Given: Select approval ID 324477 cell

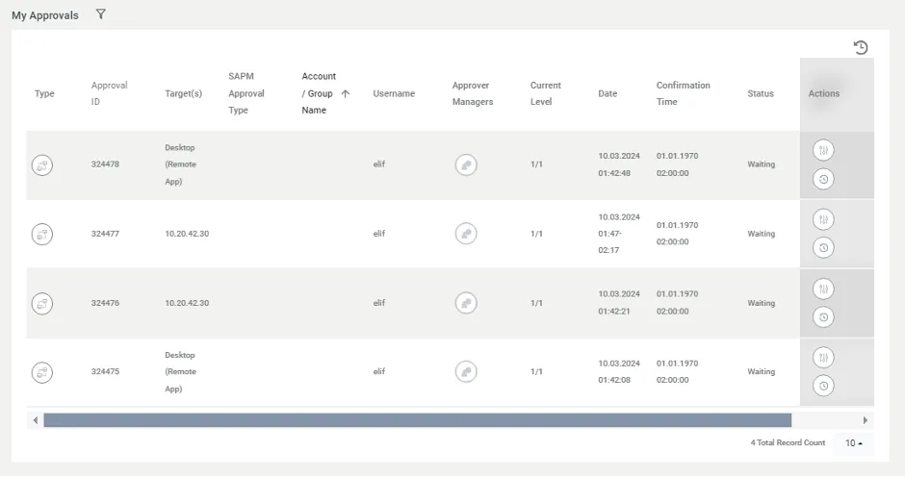Looking at the screenshot, I should (105, 234).
